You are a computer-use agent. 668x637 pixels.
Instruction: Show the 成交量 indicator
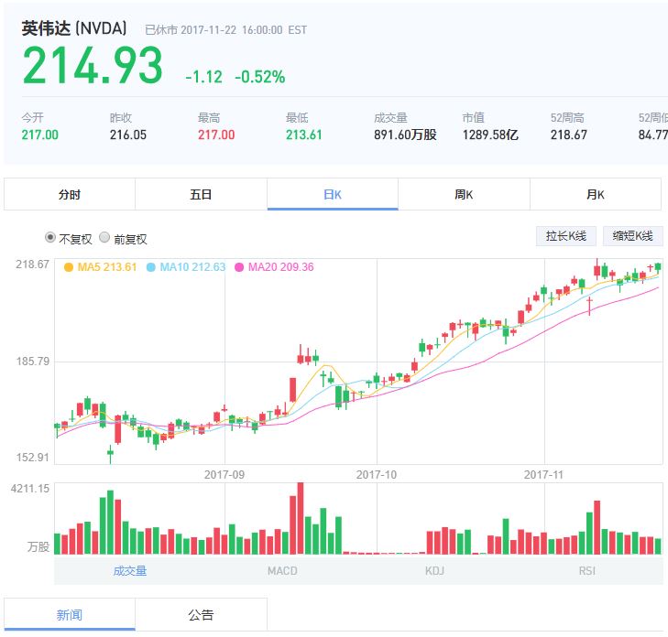pyautogui.click(x=130, y=571)
